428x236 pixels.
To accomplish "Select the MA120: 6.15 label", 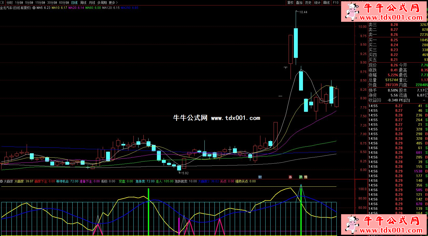I will click(x=111, y=8).
